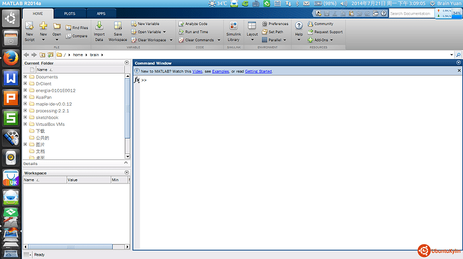
Task: Expand the Add-Ons dropdown
Action: (331, 40)
